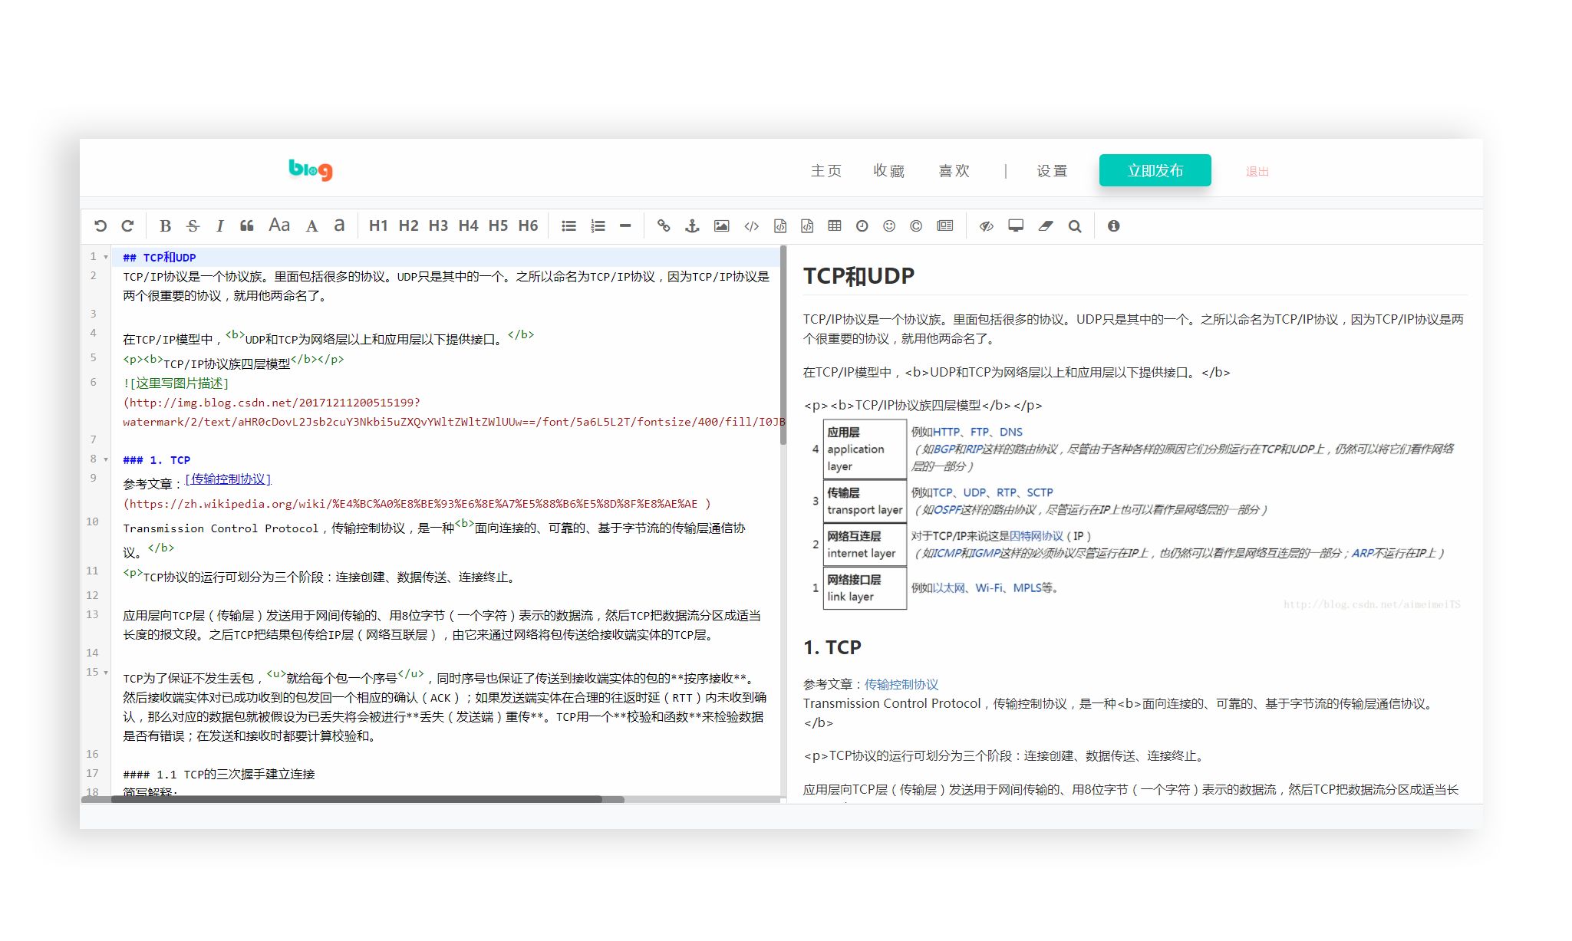The width and height of the screenshot is (1572, 941).
Task: Insert a block quote
Action: pyautogui.click(x=247, y=225)
